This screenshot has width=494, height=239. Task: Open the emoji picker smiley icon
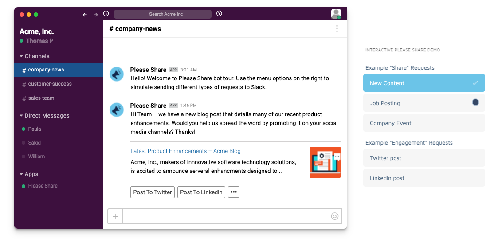pyautogui.click(x=335, y=216)
